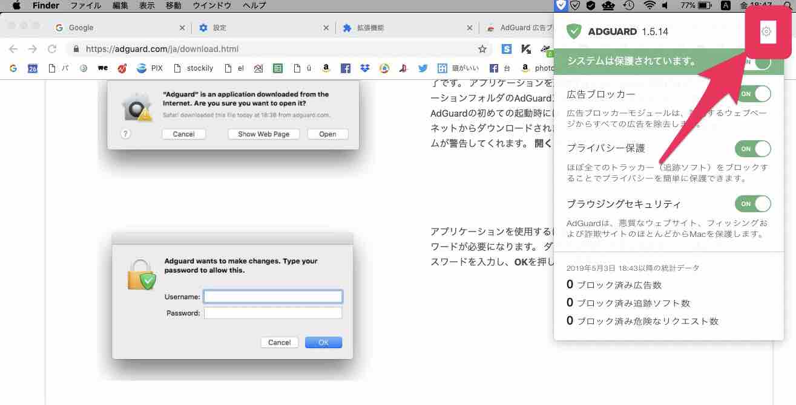The image size is (796, 405).
Task: Open AdGuard settings gear icon
Action: [766, 31]
